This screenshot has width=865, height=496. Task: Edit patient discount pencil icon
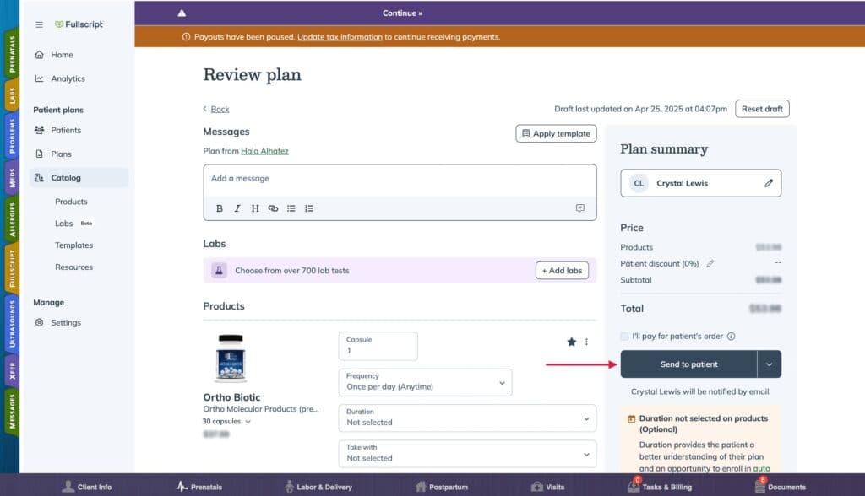pyautogui.click(x=710, y=263)
